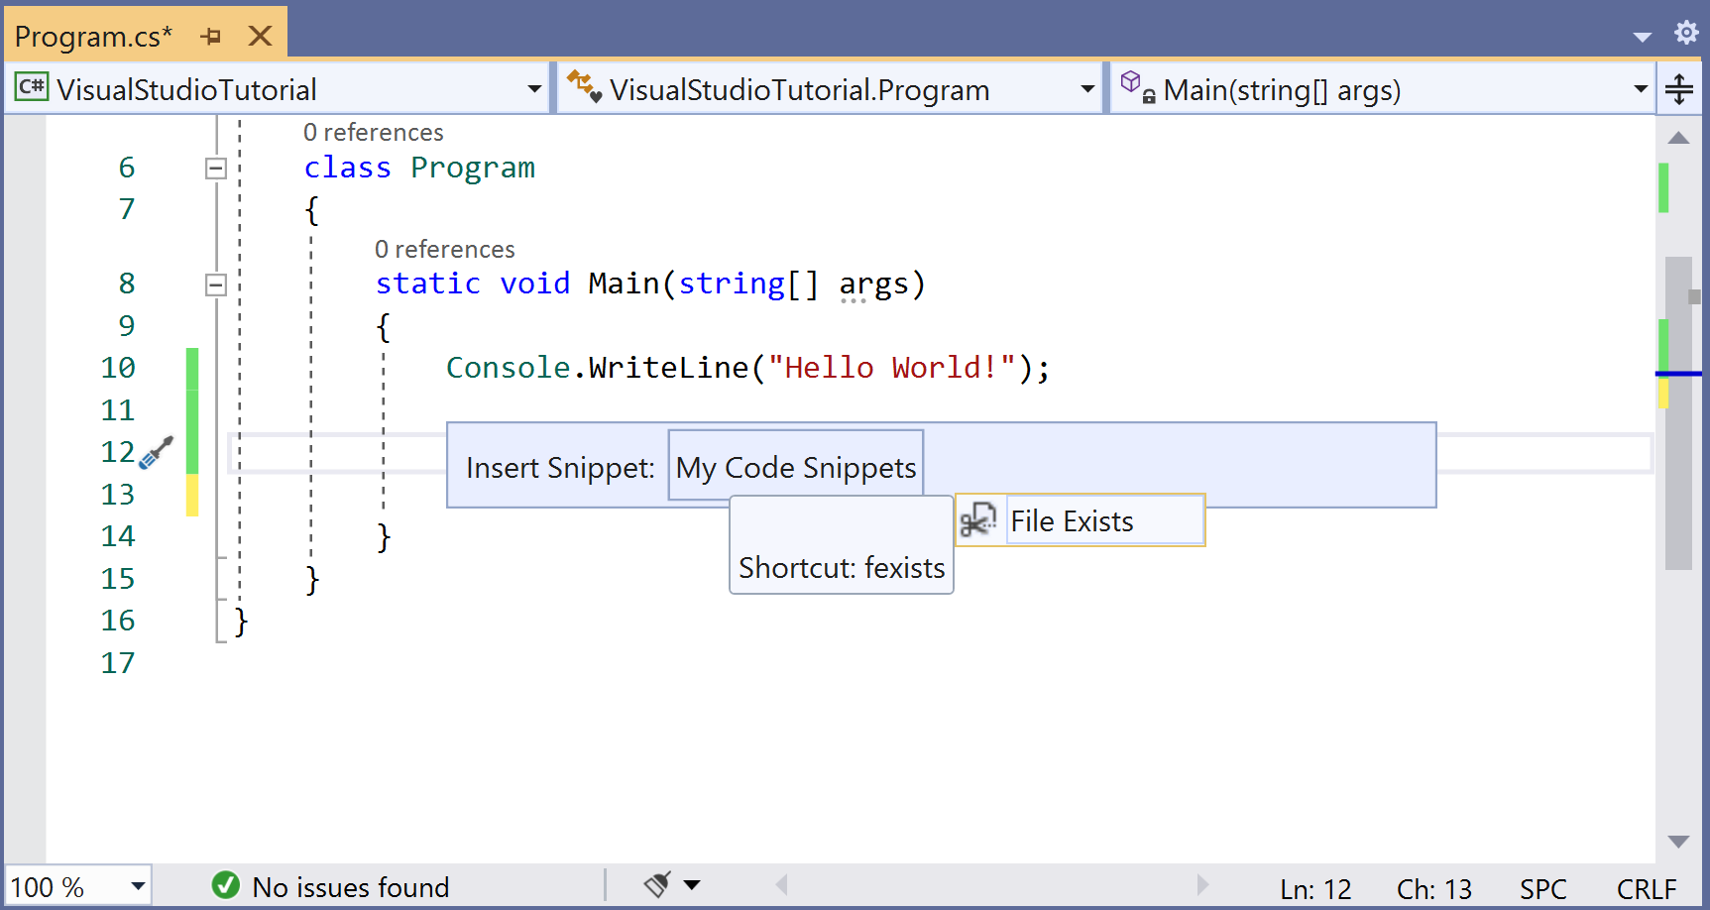Collapse the Main method outlining region
The image size is (1710, 910).
(216, 285)
